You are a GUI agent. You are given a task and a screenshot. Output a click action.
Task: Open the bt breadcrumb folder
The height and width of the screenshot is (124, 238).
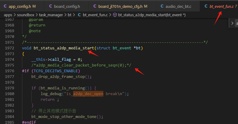pos(69,15)
